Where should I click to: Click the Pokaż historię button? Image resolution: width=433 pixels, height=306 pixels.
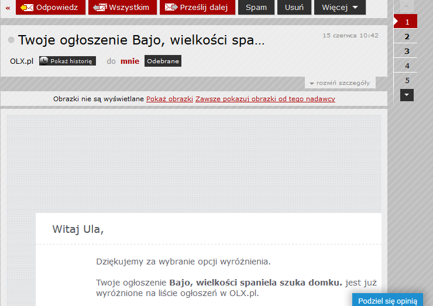(x=67, y=61)
